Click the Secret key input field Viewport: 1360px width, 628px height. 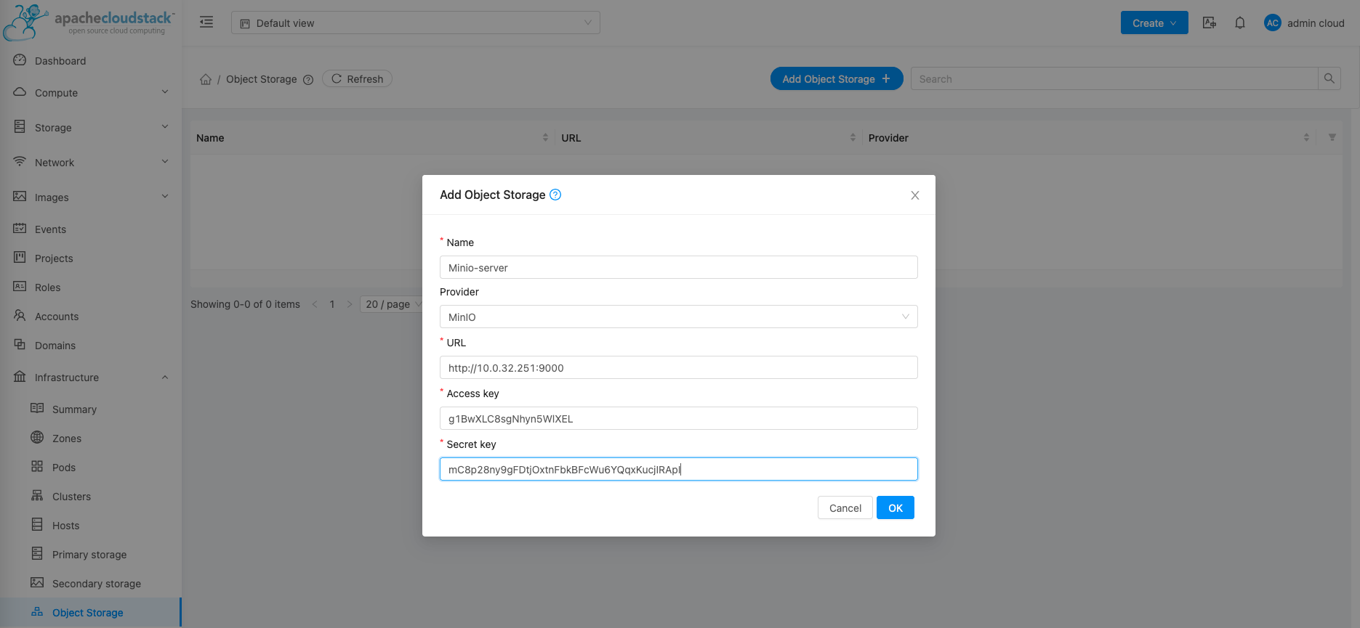click(x=679, y=469)
